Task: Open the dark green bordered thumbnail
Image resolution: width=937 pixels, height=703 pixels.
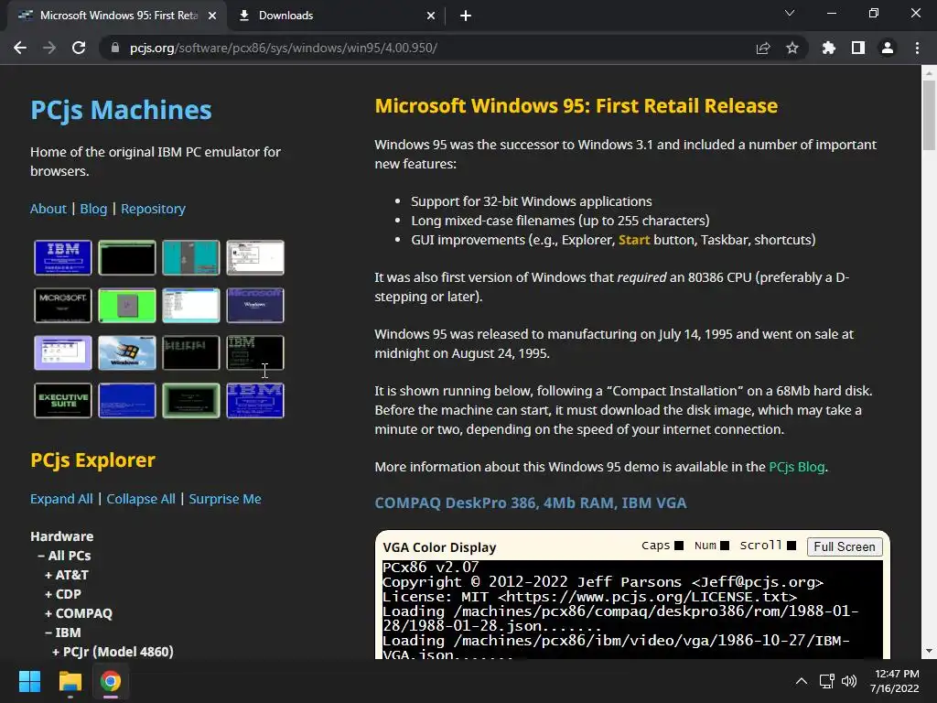Action: tap(191, 401)
